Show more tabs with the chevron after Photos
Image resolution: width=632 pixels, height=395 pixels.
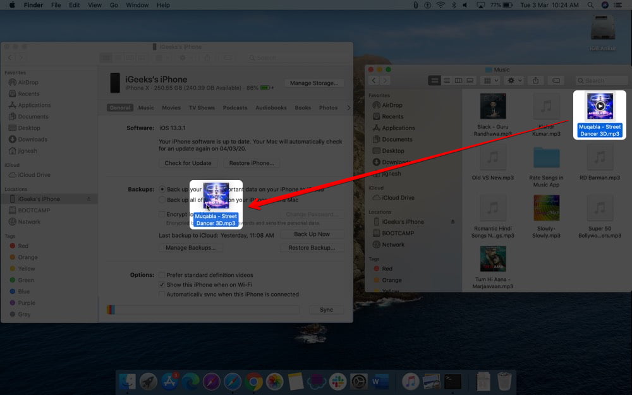click(x=349, y=107)
